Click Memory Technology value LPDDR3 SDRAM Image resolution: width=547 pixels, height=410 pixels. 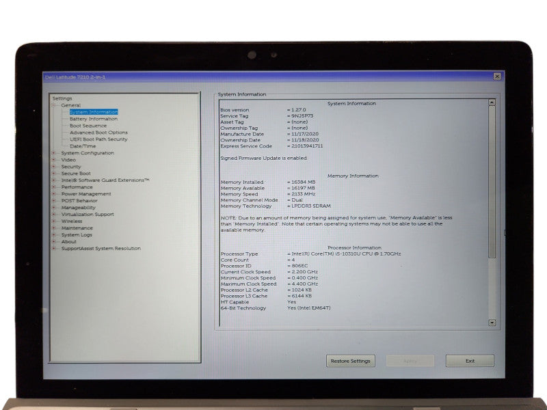tap(311, 206)
